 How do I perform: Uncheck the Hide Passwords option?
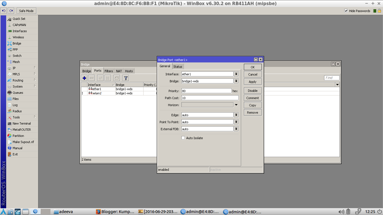click(x=346, y=11)
